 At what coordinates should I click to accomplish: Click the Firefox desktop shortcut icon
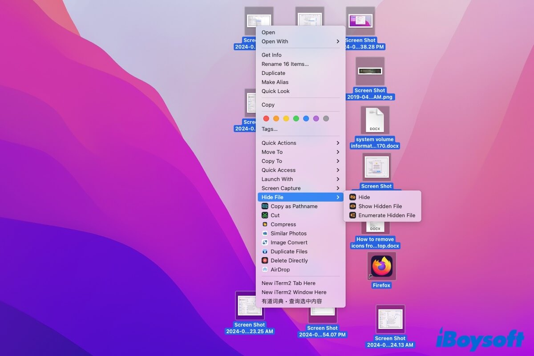click(x=381, y=267)
